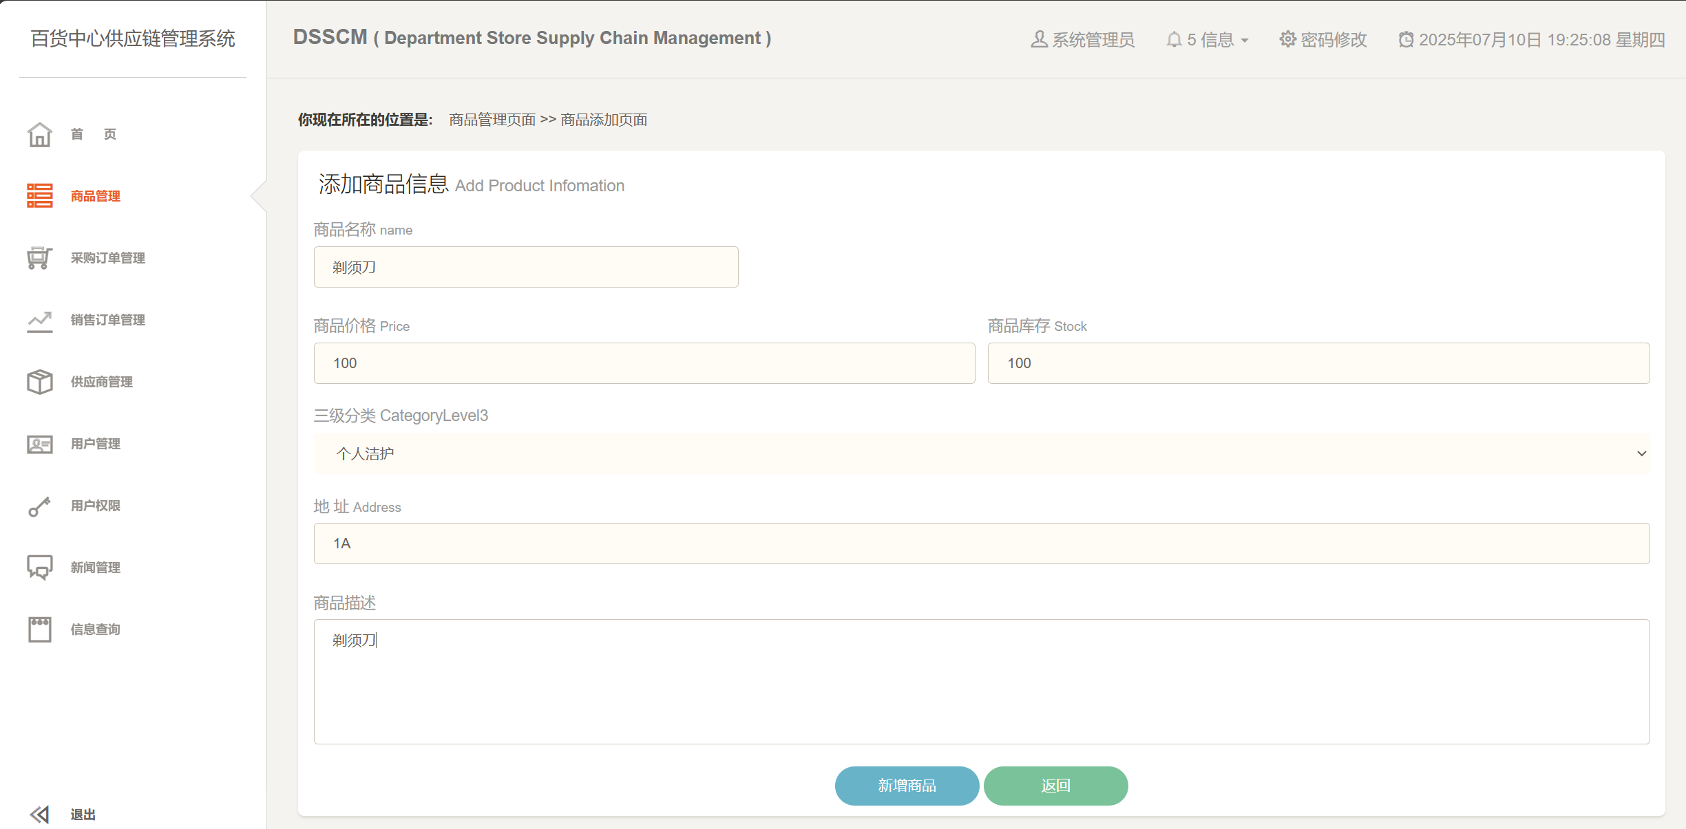Click the product management list icon

coord(39,196)
